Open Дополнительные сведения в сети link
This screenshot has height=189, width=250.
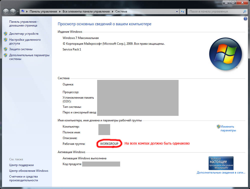click(x=221, y=173)
